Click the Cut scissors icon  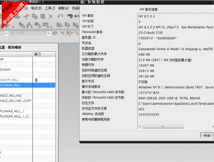coord(27,16)
